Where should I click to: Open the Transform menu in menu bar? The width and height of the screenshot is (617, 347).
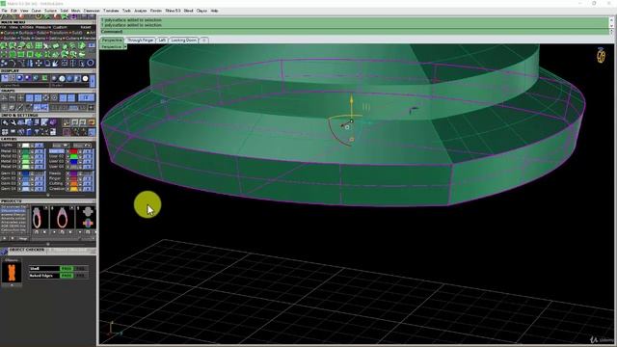pos(111,11)
